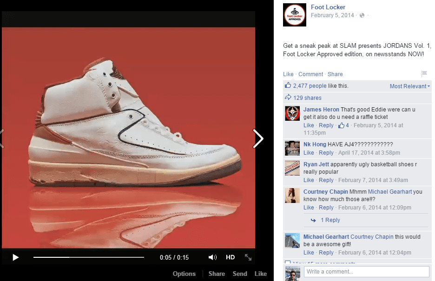Image resolution: width=435 pixels, height=281 pixels.
Task: Click the reply arrow icon beside 1 Reply
Action: pos(314,220)
